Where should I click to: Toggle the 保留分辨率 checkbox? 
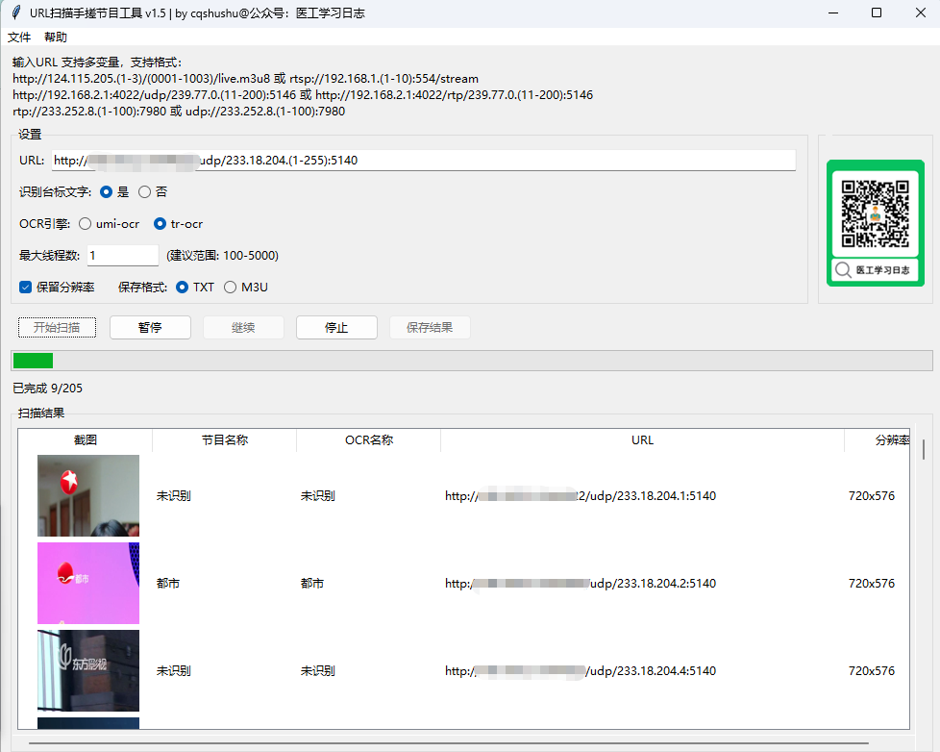pyautogui.click(x=24, y=287)
